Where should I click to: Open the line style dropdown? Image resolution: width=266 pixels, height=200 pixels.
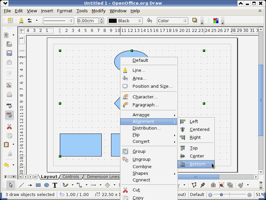pos(59,21)
